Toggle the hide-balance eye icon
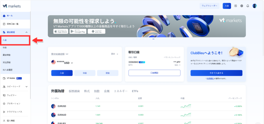The image size is (264, 124). coord(67,54)
